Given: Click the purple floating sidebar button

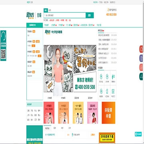Looking at the screenshot, I should [x=141, y=58].
